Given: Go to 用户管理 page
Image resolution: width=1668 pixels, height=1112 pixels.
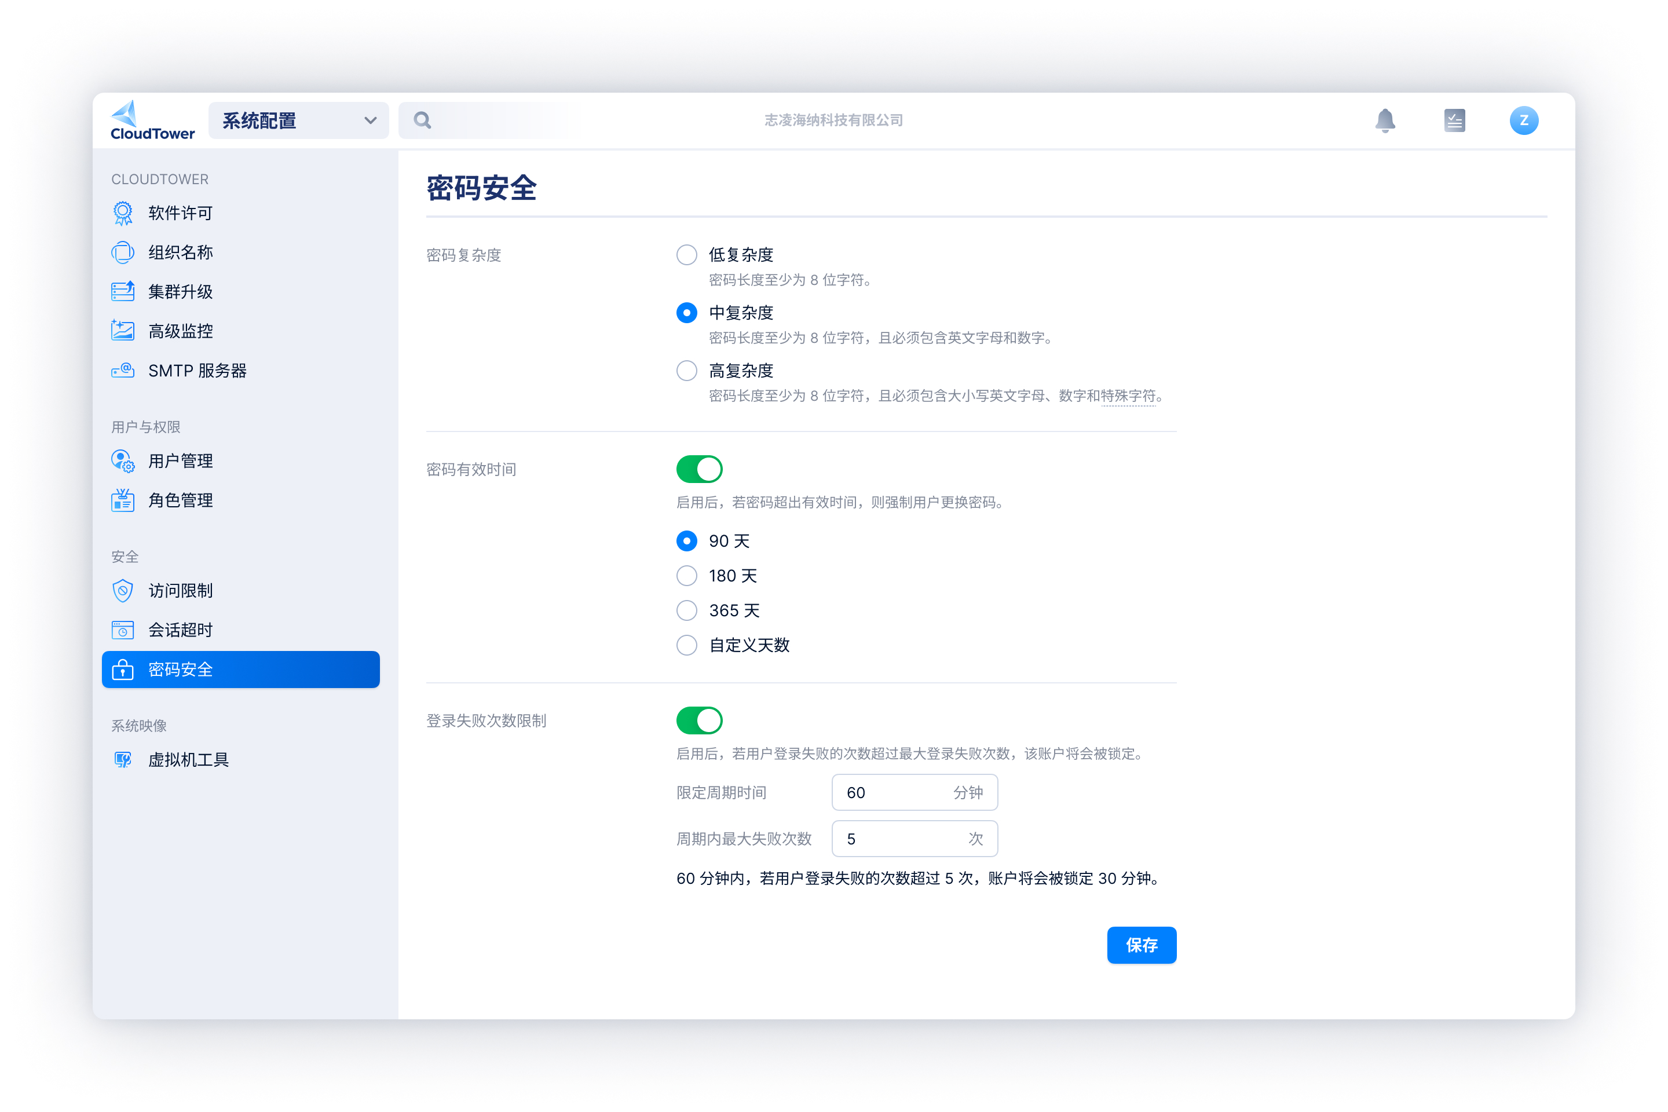Looking at the screenshot, I should tap(241, 461).
